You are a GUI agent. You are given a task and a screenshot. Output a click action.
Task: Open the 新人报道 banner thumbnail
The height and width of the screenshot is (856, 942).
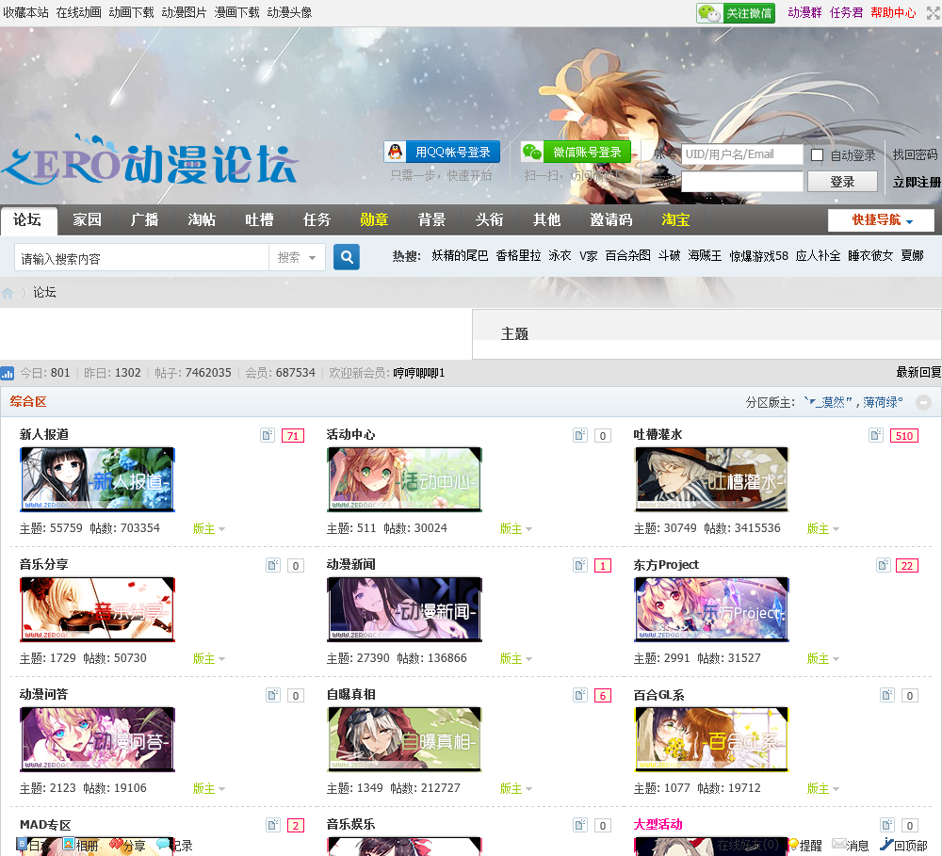[x=97, y=479]
